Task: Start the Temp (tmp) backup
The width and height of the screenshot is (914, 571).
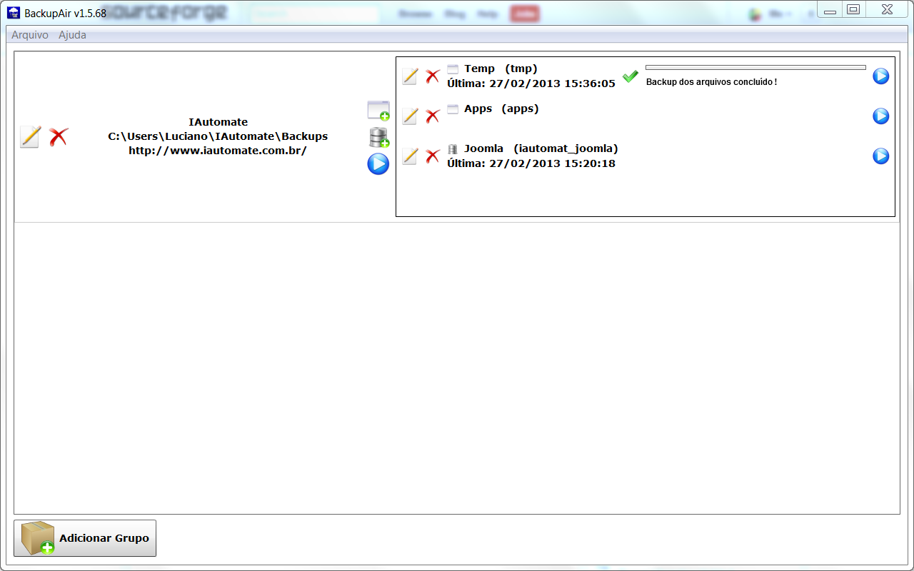Action: coord(881,76)
